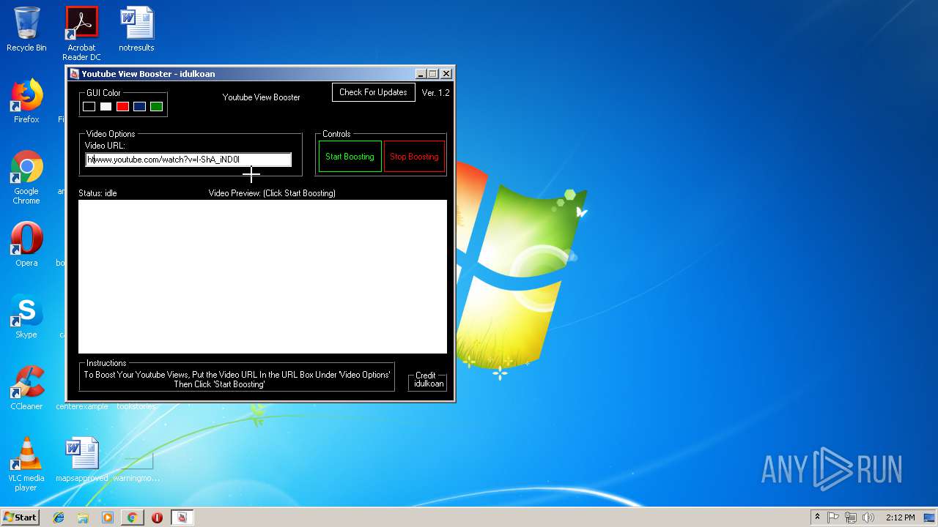Open Internet Explorer from the taskbar
Viewport: 938px width, 527px height.
click(59, 517)
